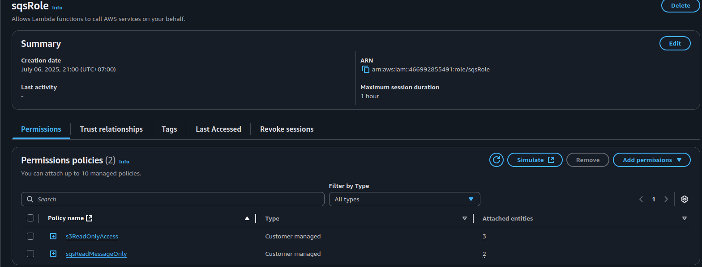Check the sqsReadMessageOnly policy checkbox
The image size is (702, 267).
point(30,254)
